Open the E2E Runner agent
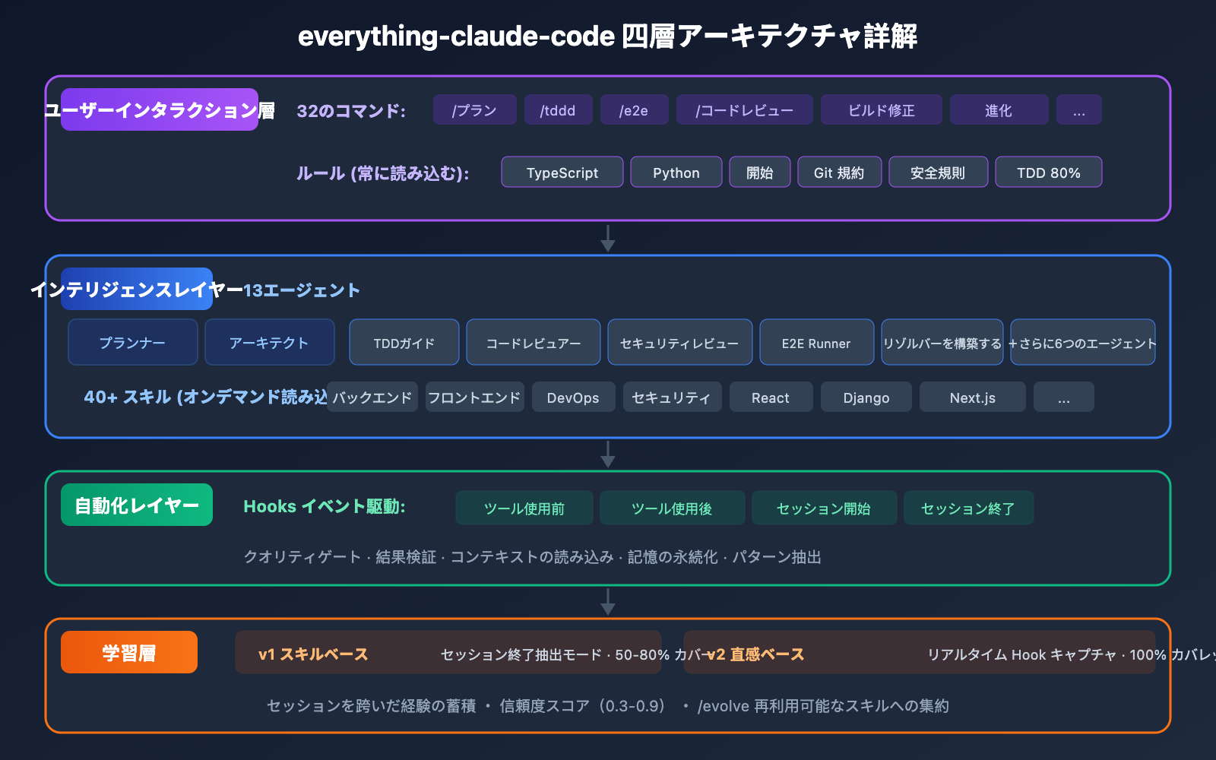 (x=816, y=342)
